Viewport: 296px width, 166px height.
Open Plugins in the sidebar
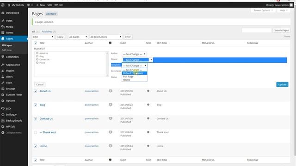pyautogui.click(x=10, y=71)
